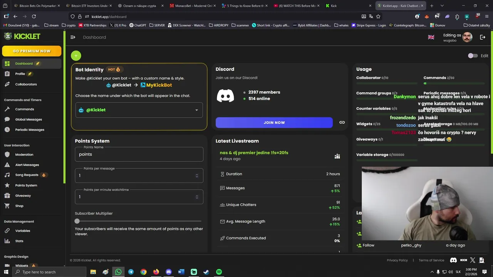The height and width of the screenshot is (277, 493).
Task: Click the Points Name input field
Action: pyautogui.click(x=139, y=154)
